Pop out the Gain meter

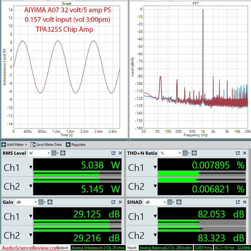(x=113, y=202)
